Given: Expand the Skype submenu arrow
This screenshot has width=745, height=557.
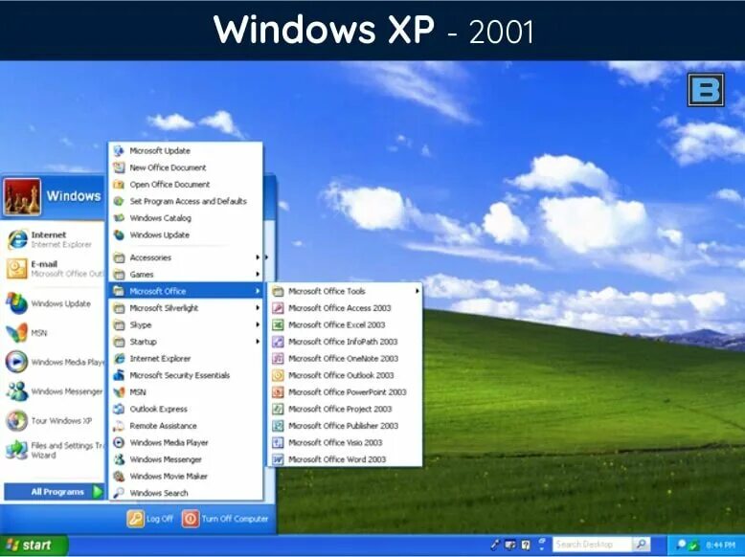Looking at the screenshot, I should 257,324.
